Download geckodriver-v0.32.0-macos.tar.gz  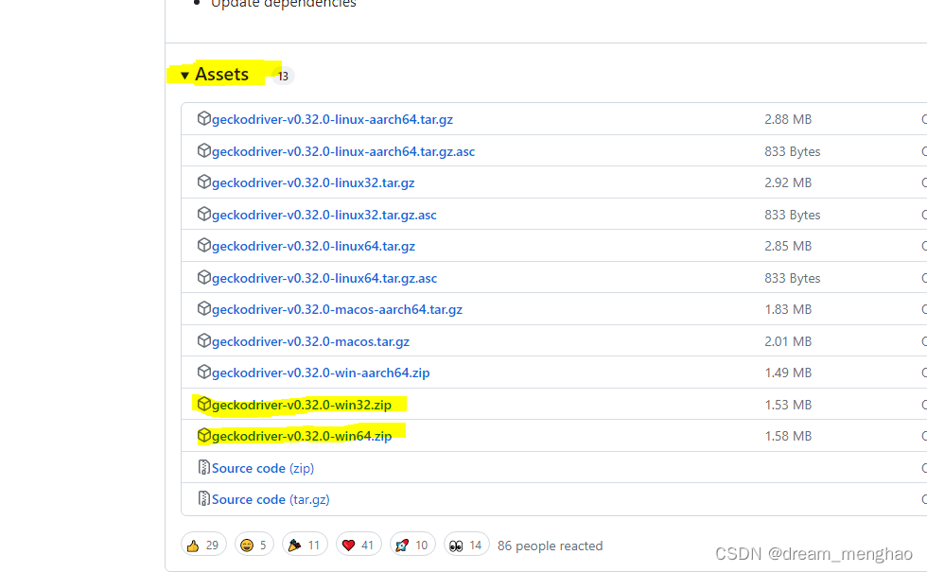point(310,341)
